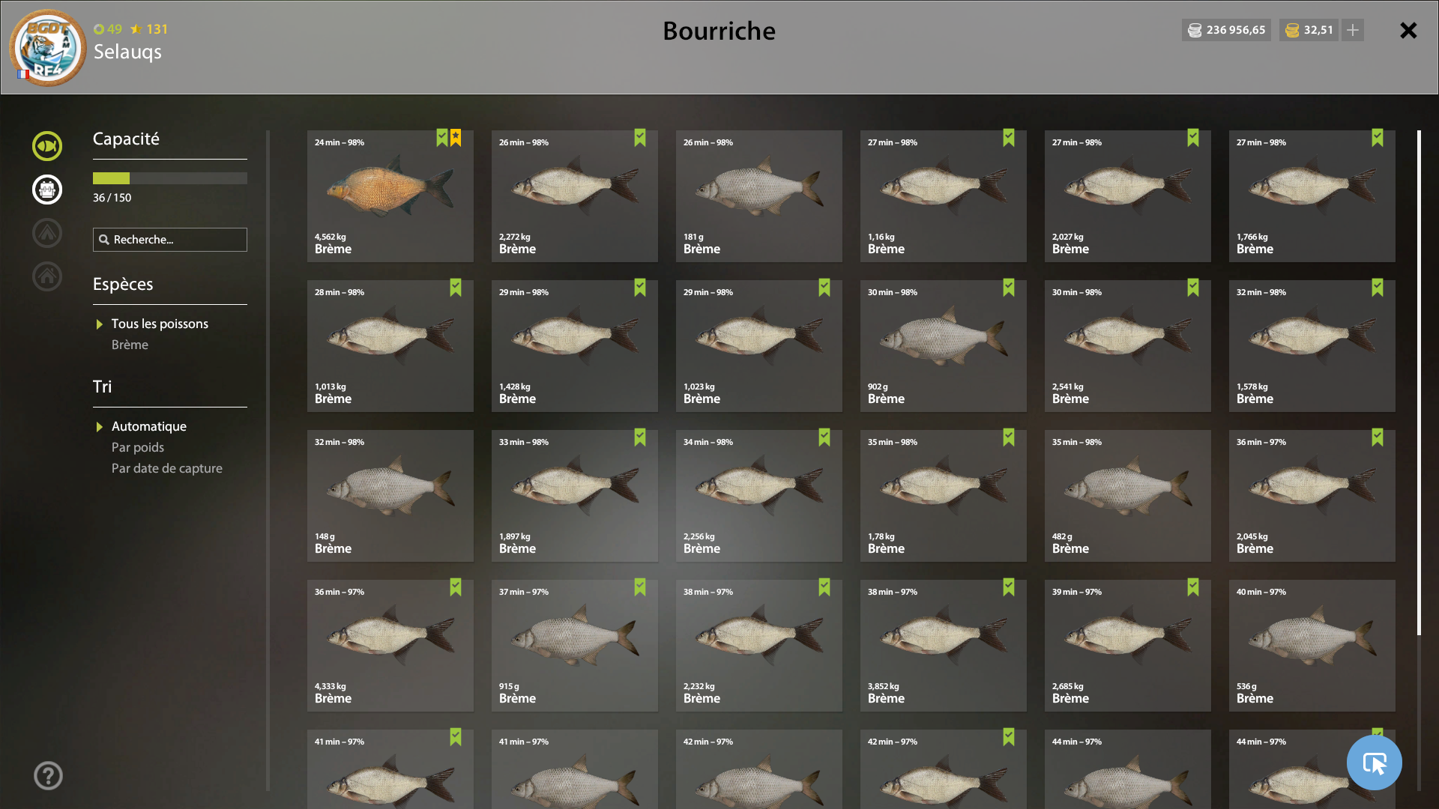Image resolution: width=1439 pixels, height=809 pixels.
Task: Sort fish Par date de capture
Action: coord(166,468)
